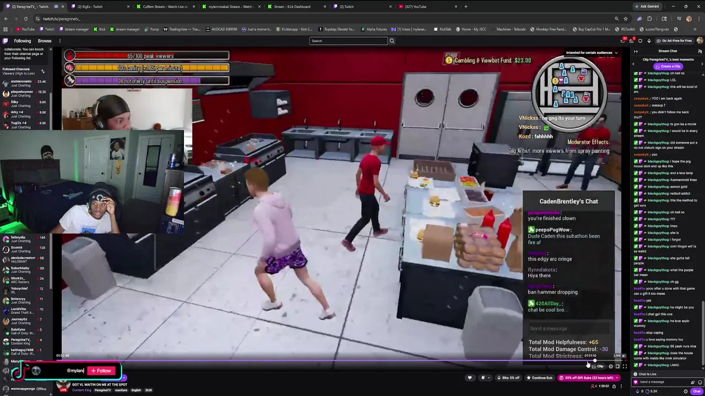The height and width of the screenshot is (396, 705).
Task: Open the Browse page
Action: 45,41
